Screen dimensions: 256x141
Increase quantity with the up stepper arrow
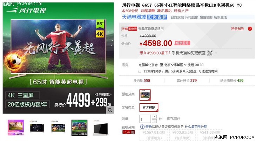[x=154, y=117]
